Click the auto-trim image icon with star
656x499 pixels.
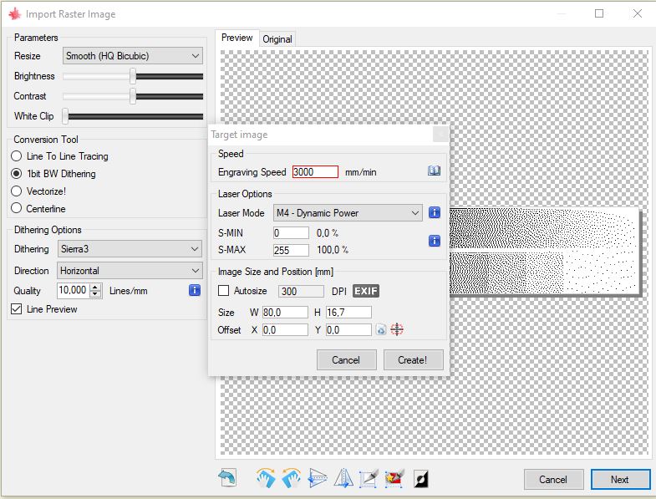(x=395, y=478)
